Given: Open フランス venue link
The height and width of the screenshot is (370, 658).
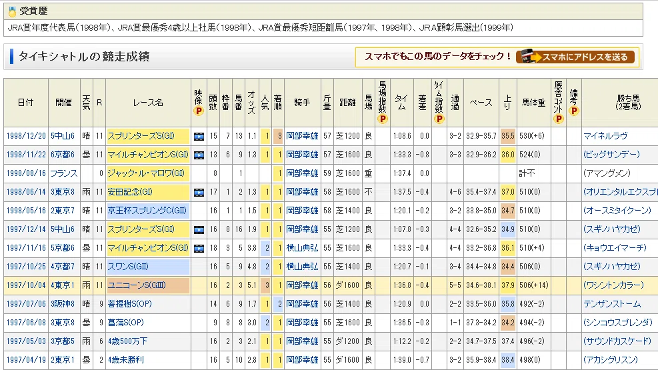Looking at the screenshot, I should (64, 173).
